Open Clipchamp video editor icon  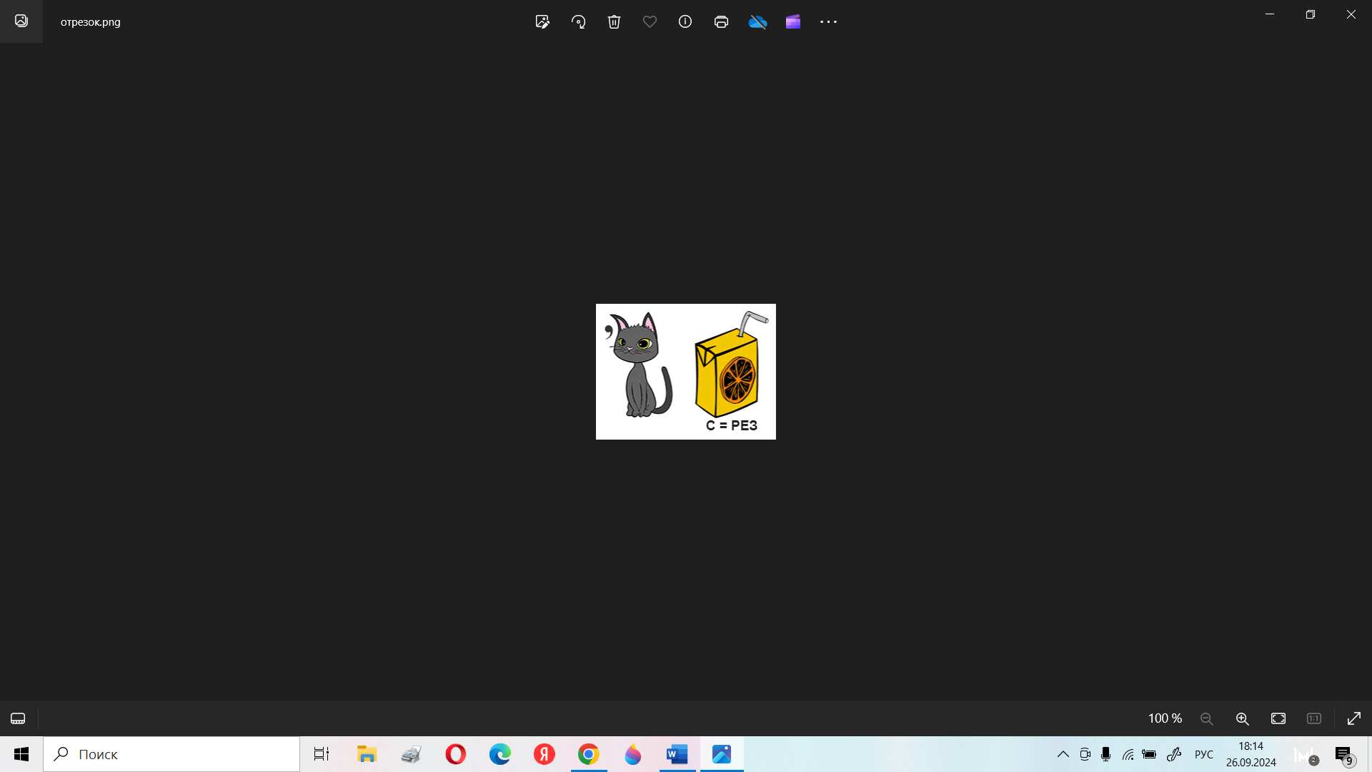[793, 21]
